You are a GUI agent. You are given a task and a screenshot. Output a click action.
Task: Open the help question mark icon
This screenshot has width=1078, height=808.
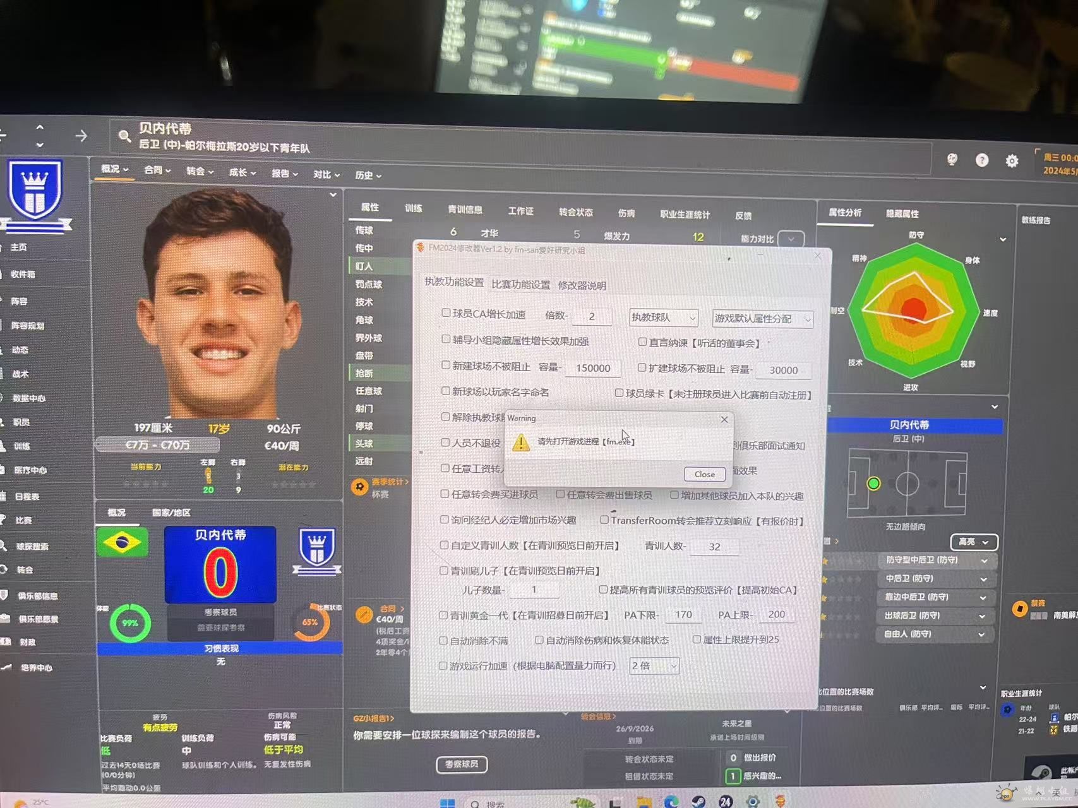[981, 160]
